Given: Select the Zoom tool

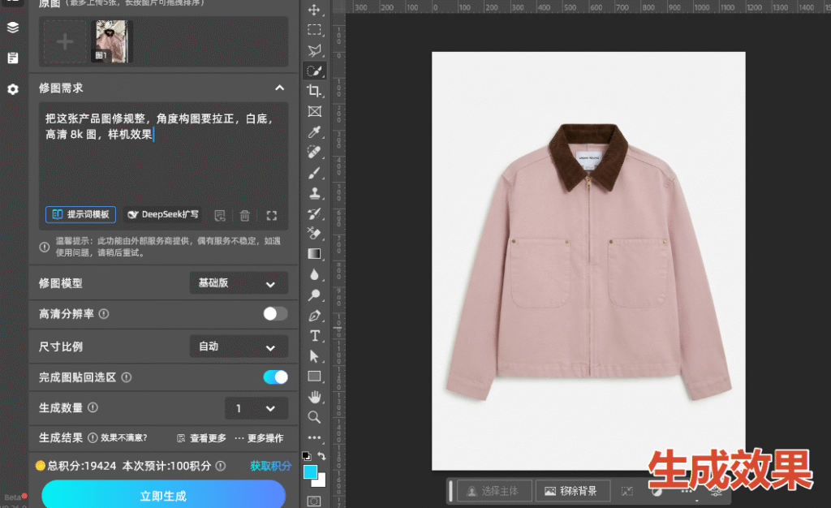Looking at the screenshot, I should 314,417.
